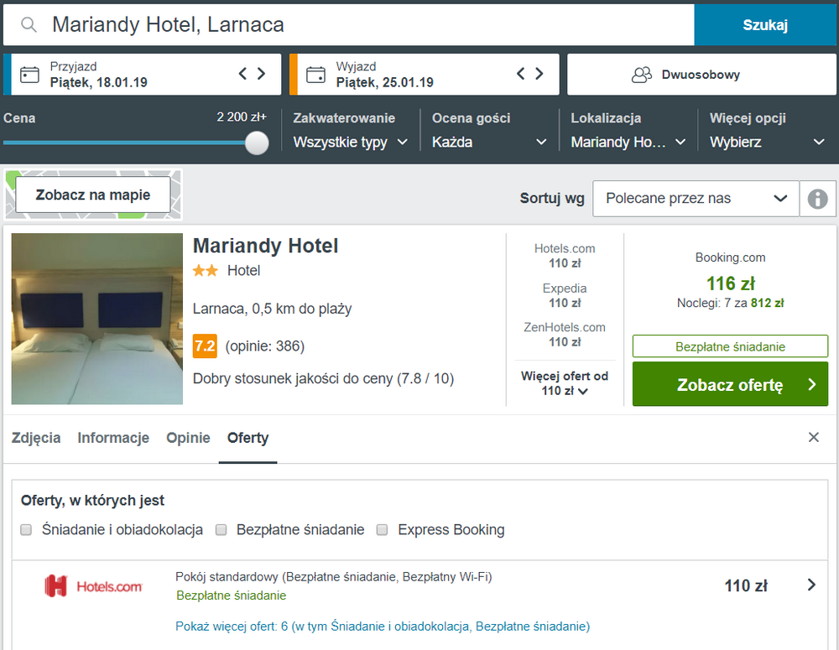Open the Zdjęcia tab

point(36,438)
